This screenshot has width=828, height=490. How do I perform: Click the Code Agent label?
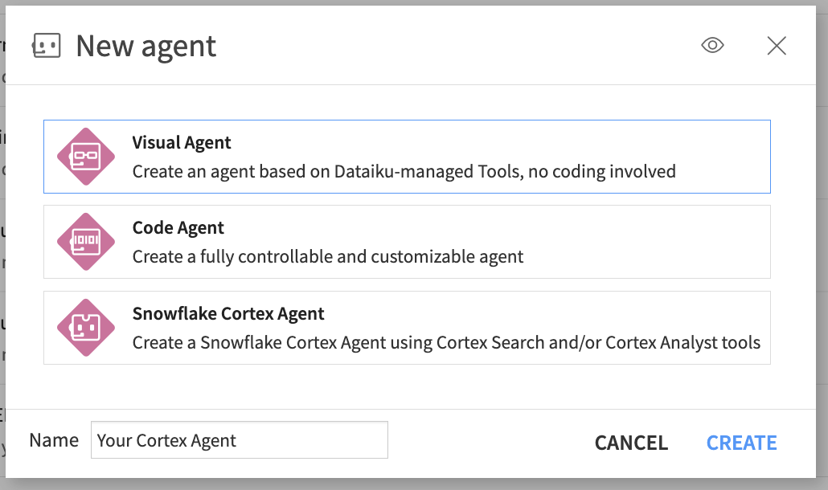coord(178,227)
